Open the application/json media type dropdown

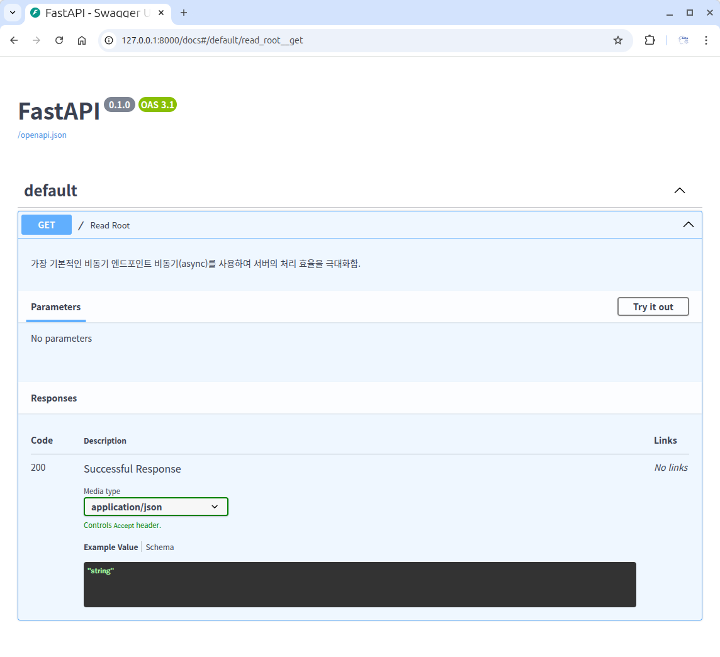[156, 507]
